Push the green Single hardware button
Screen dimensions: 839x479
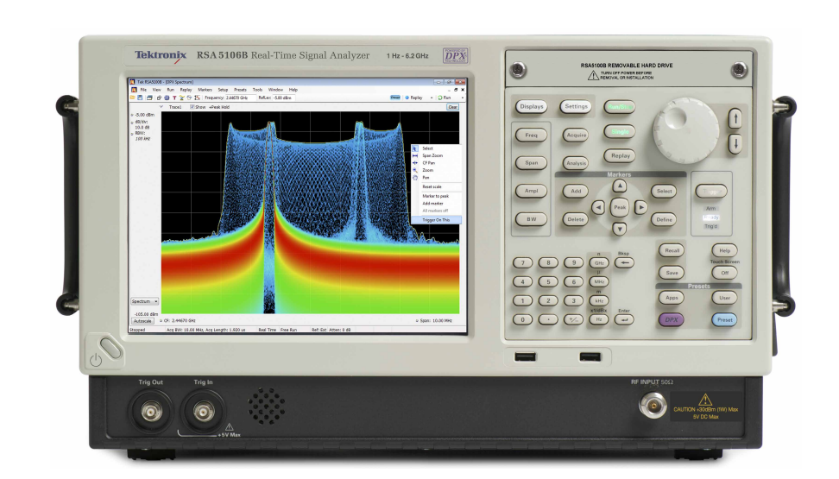pos(620,132)
